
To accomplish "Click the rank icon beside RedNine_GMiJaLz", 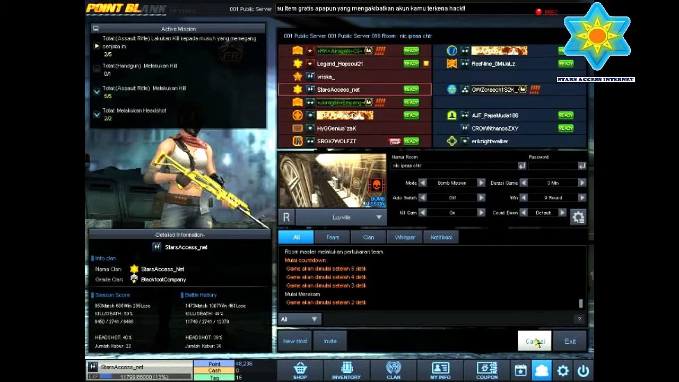I will [451, 64].
